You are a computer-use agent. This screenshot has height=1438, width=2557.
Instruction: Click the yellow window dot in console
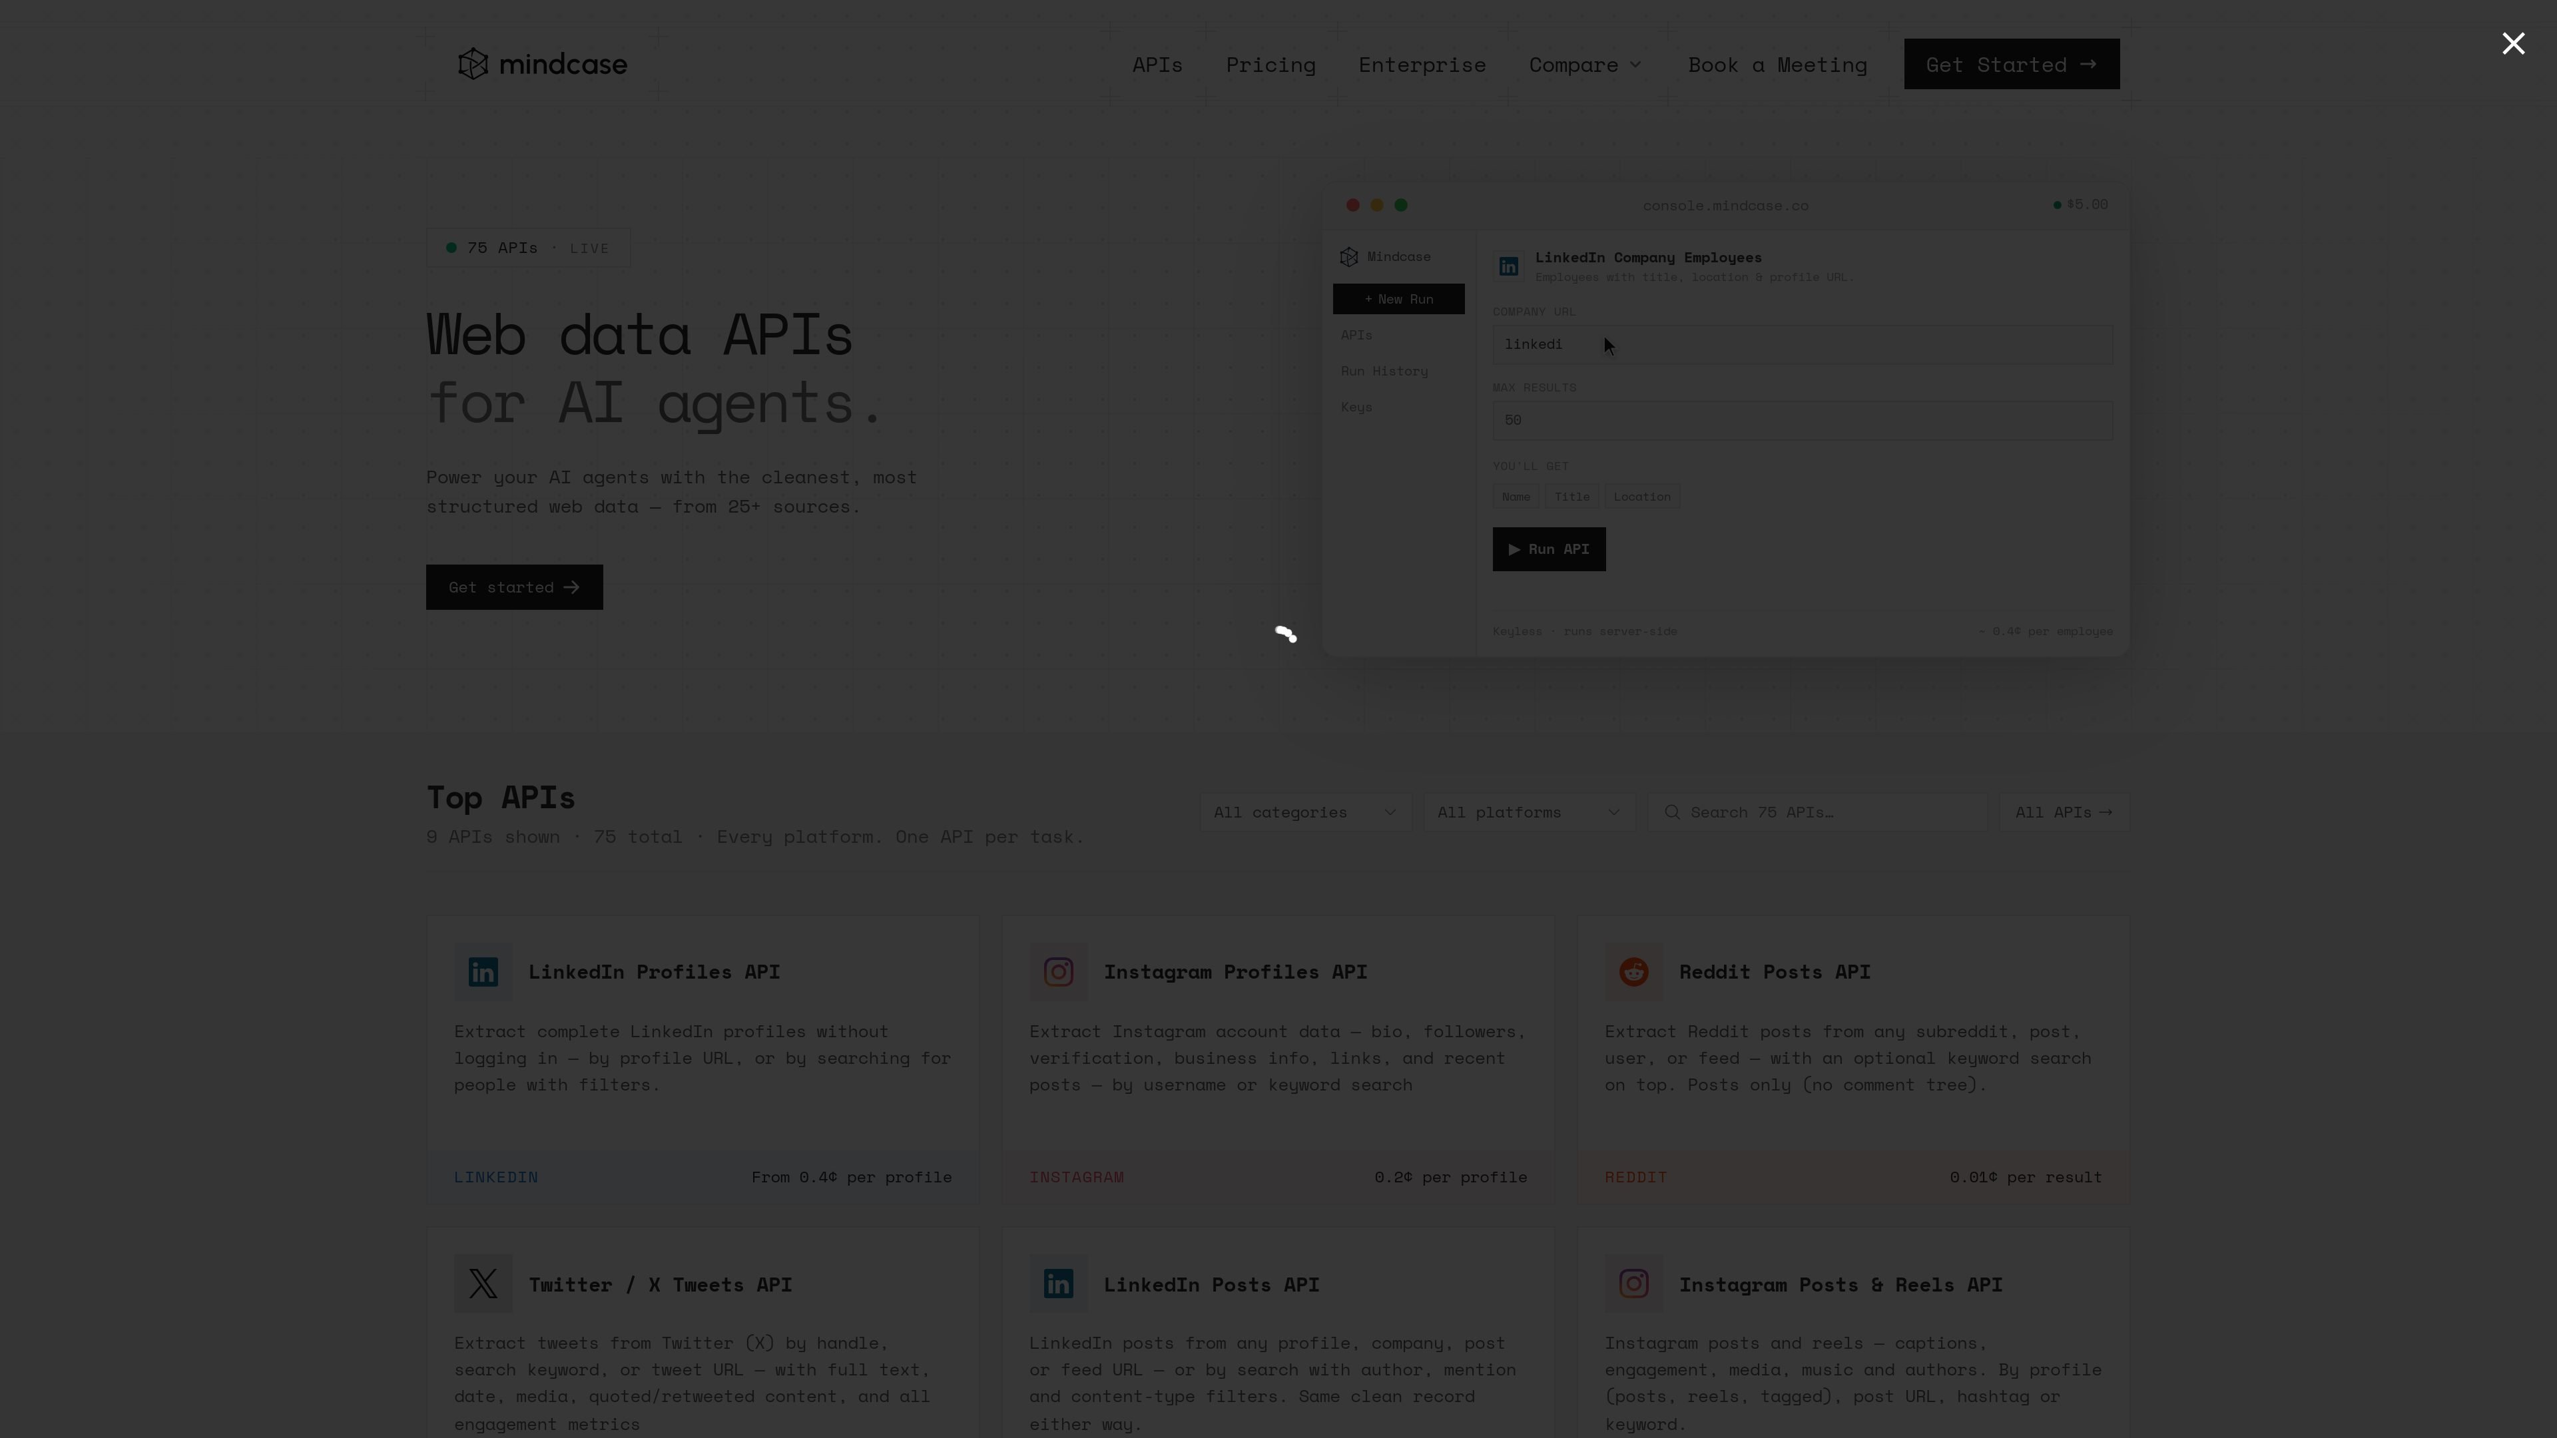pos(1376,206)
